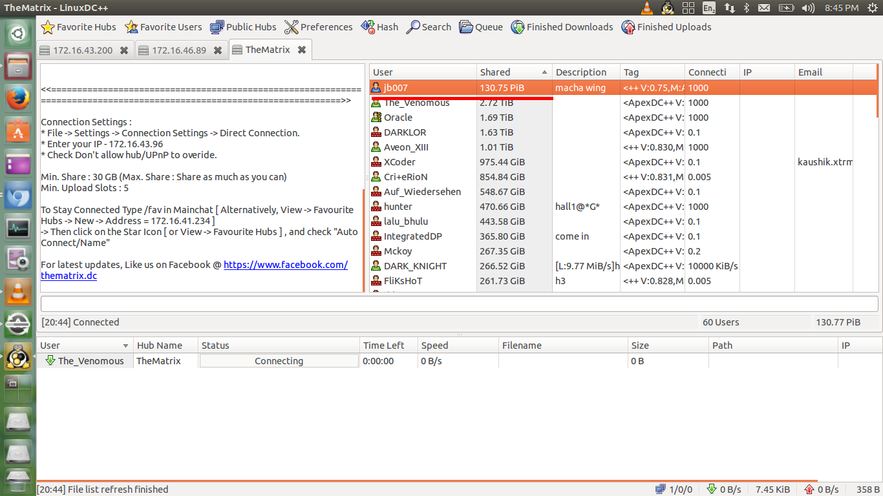Open Preferences from the toolbar
Image resolution: width=883 pixels, height=496 pixels.
click(319, 27)
